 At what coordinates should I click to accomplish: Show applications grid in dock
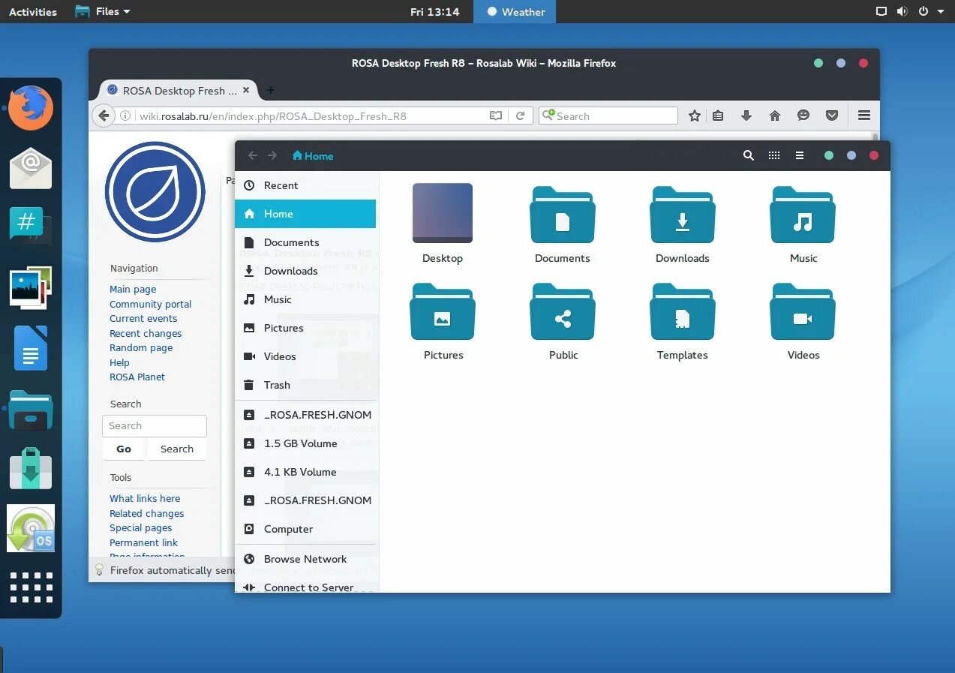click(31, 587)
